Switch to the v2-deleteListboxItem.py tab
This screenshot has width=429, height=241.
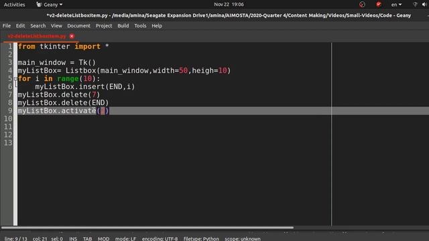click(37, 36)
